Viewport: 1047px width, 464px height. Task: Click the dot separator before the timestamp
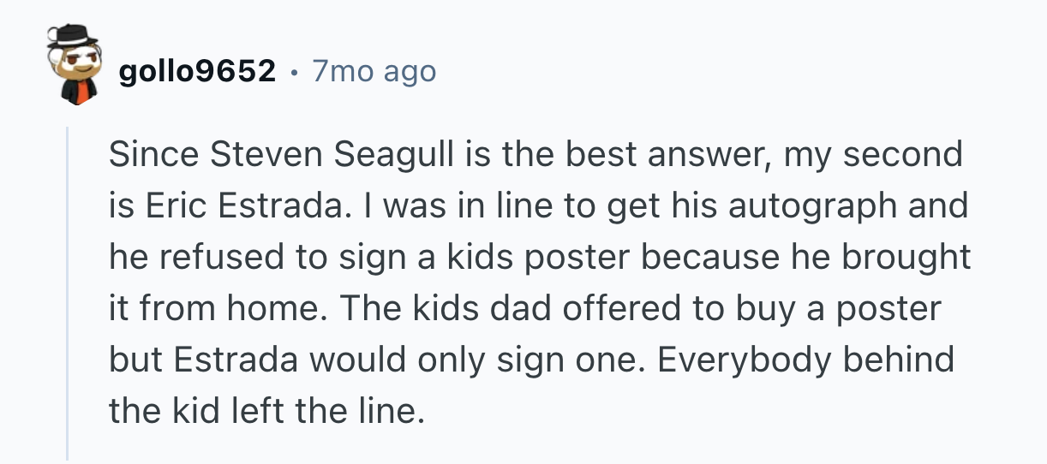294,72
